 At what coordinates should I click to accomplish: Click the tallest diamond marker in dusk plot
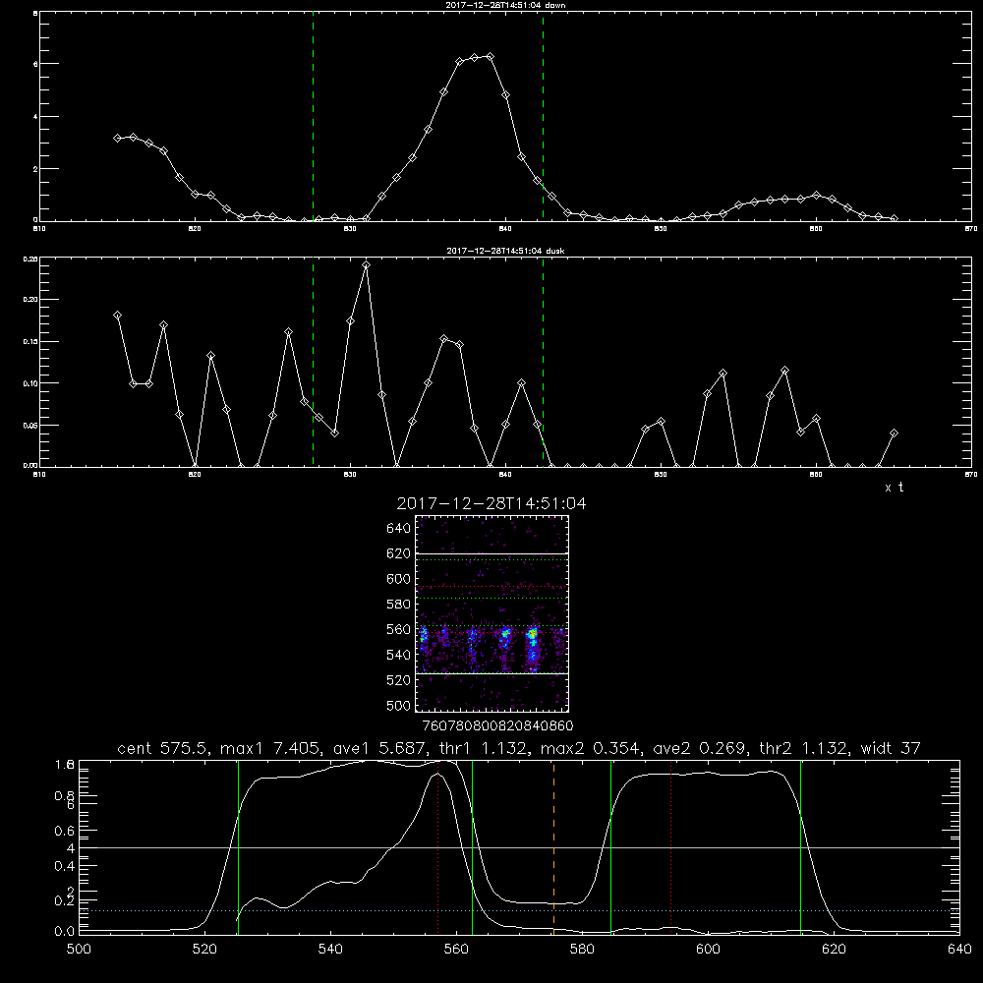click(x=366, y=265)
